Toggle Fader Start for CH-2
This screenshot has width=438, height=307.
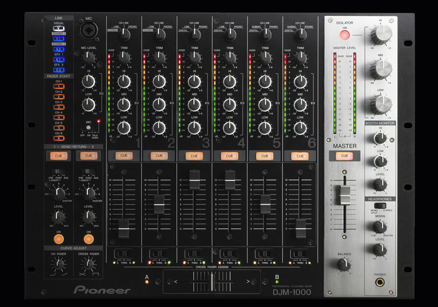coord(59,96)
